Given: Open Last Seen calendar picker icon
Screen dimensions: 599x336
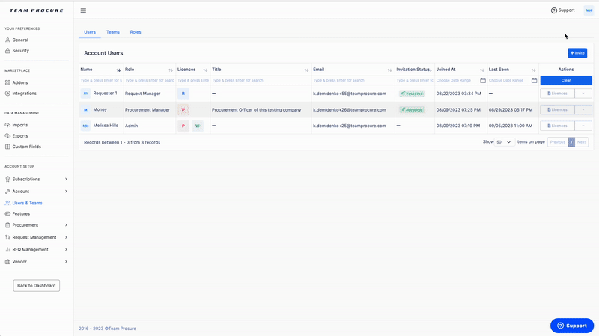Looking at the screenshot, I should tap(534, 81).
